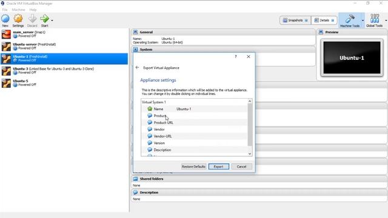Click Virtual System 1 header
The height and width of the screenshot is (218, 388).
point(153,102)
